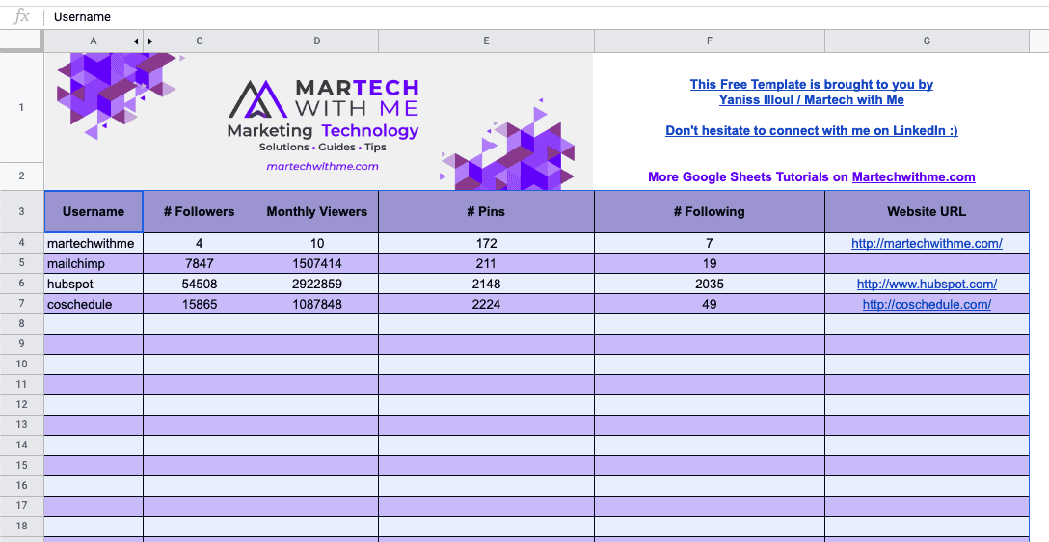Select monthly viewers cell 2922859
Viewport: 1049px width, 542px height.
point(317,284)
